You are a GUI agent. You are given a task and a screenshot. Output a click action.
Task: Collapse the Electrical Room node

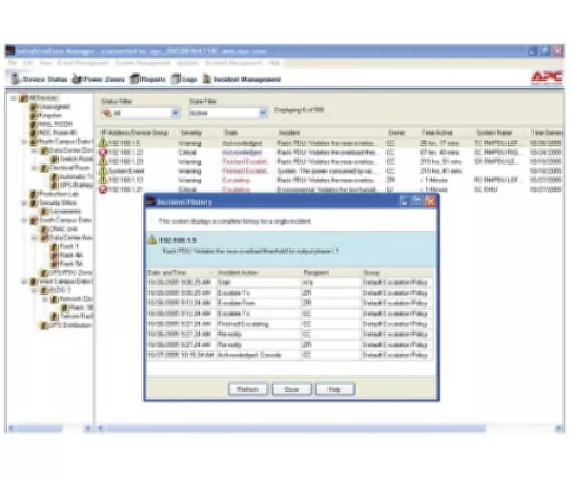[x=34, y=168]
